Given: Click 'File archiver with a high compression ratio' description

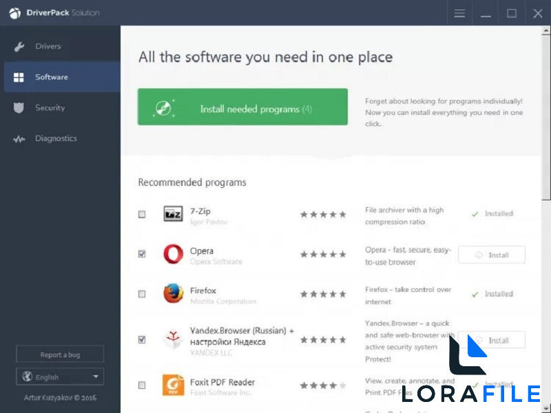Looking at the screenshot, I should (x=404, y=215).
